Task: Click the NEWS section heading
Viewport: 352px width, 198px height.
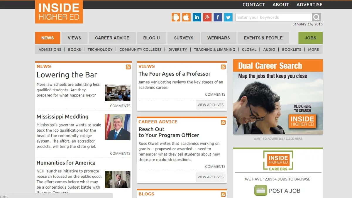Action: pos(44,66)
